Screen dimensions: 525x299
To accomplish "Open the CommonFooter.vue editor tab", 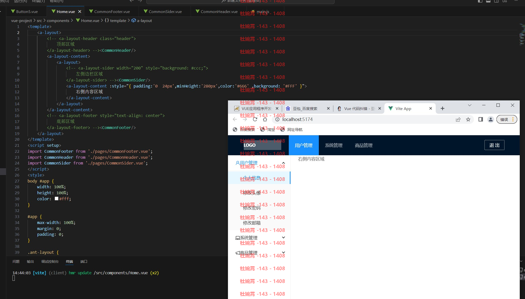I will click(x=112, y=11).
